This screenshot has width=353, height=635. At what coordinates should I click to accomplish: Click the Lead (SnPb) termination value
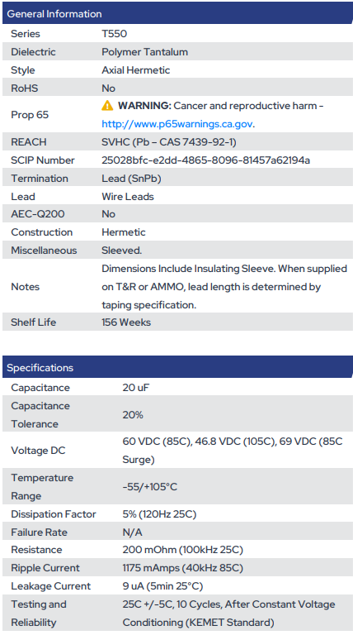click(x=131, y=179)
